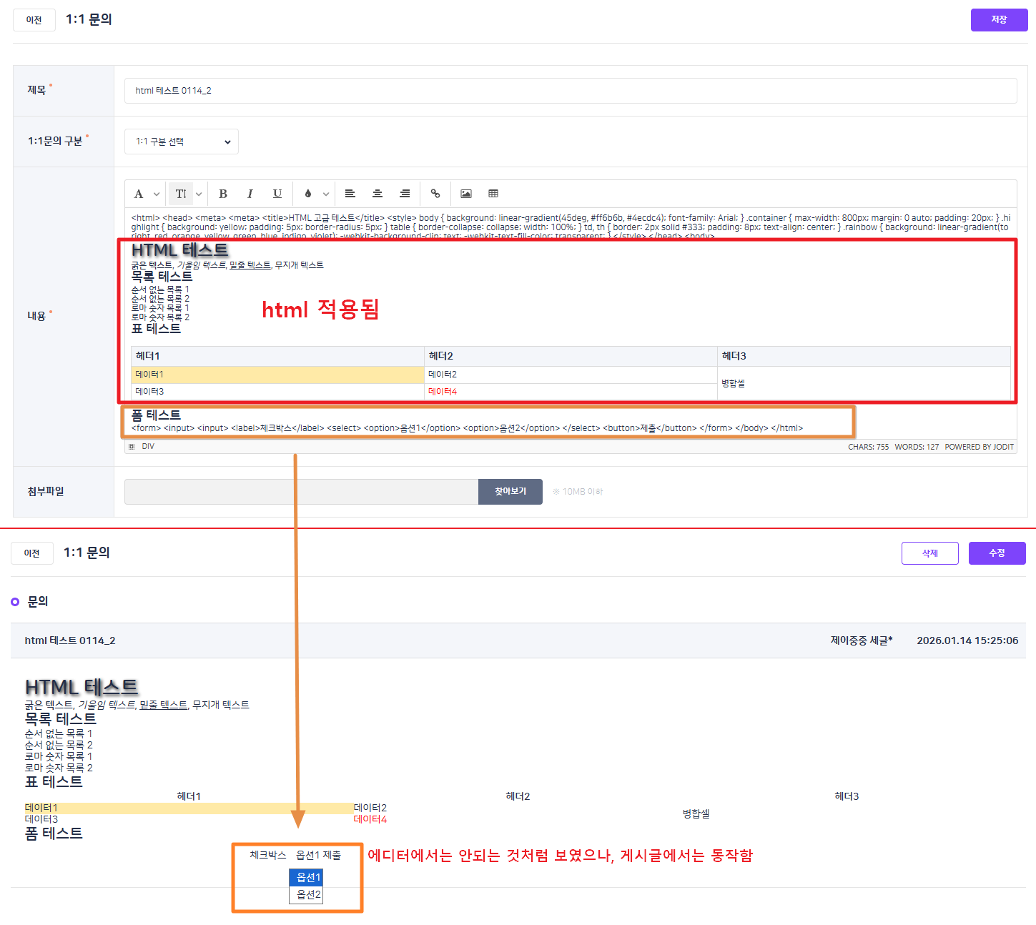Open the font size dropdown arrow

pyautogui.click(x=199, y=194)
